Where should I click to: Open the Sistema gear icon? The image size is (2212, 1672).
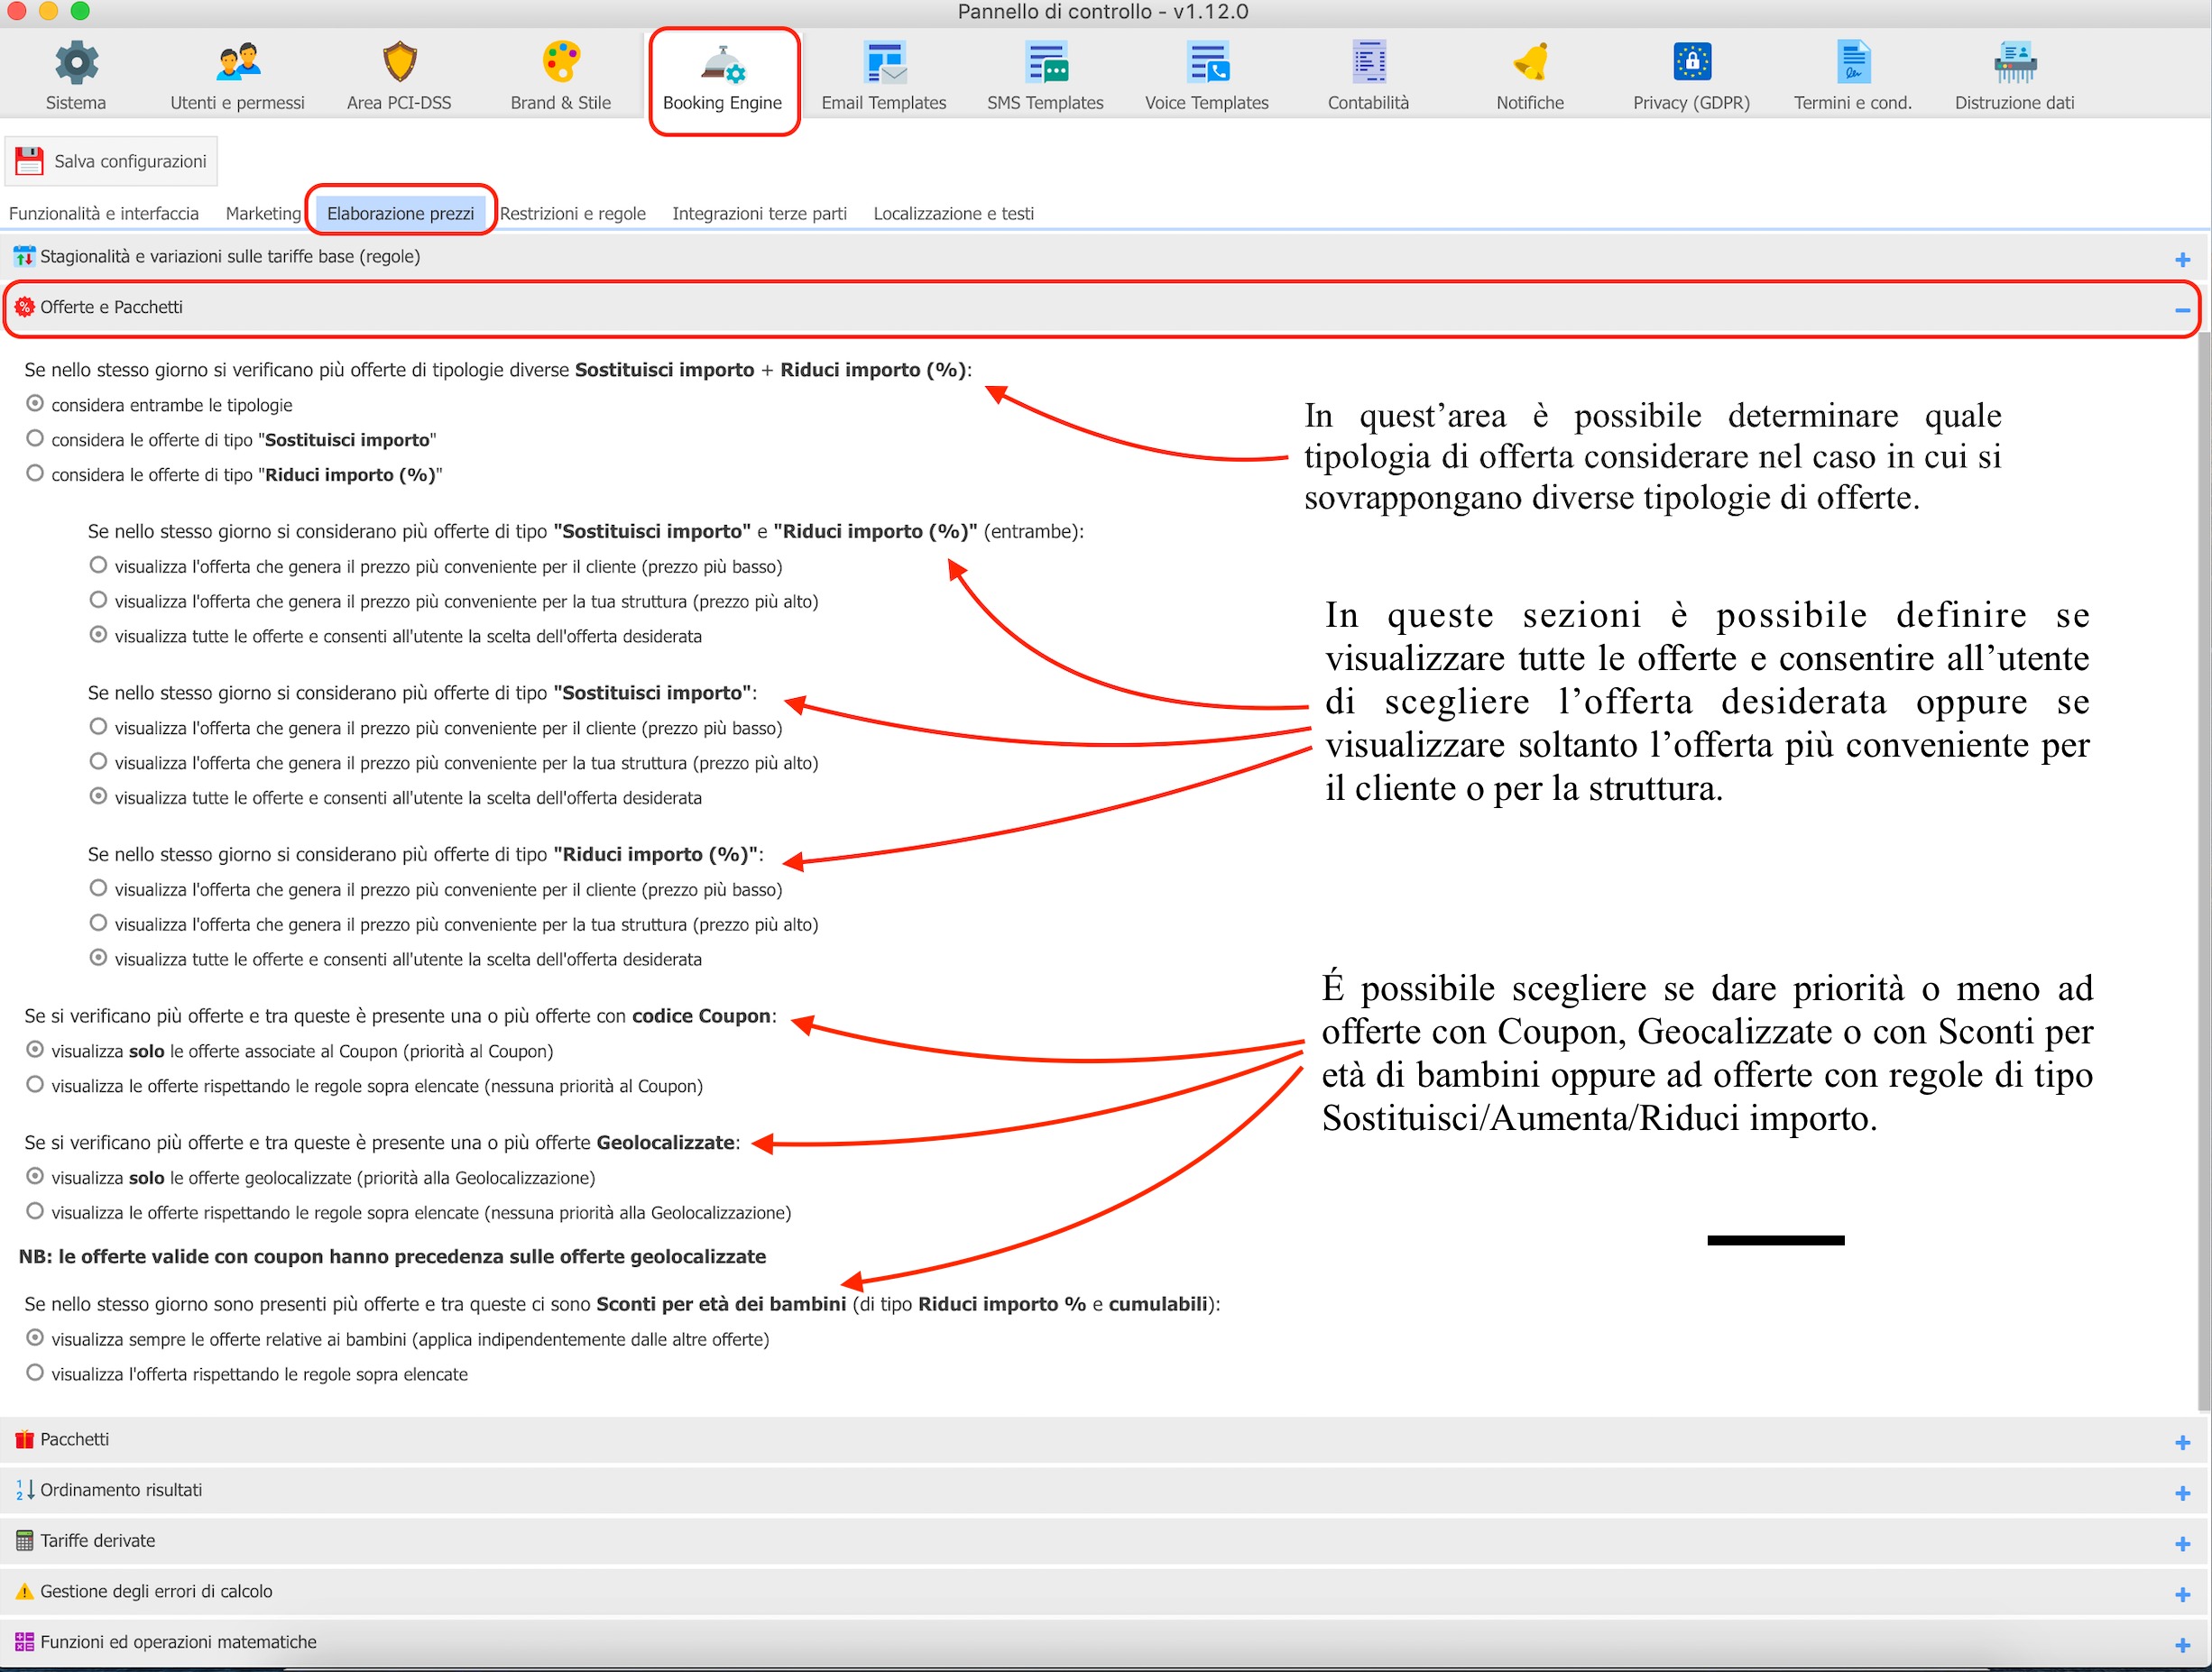[76, 63]
